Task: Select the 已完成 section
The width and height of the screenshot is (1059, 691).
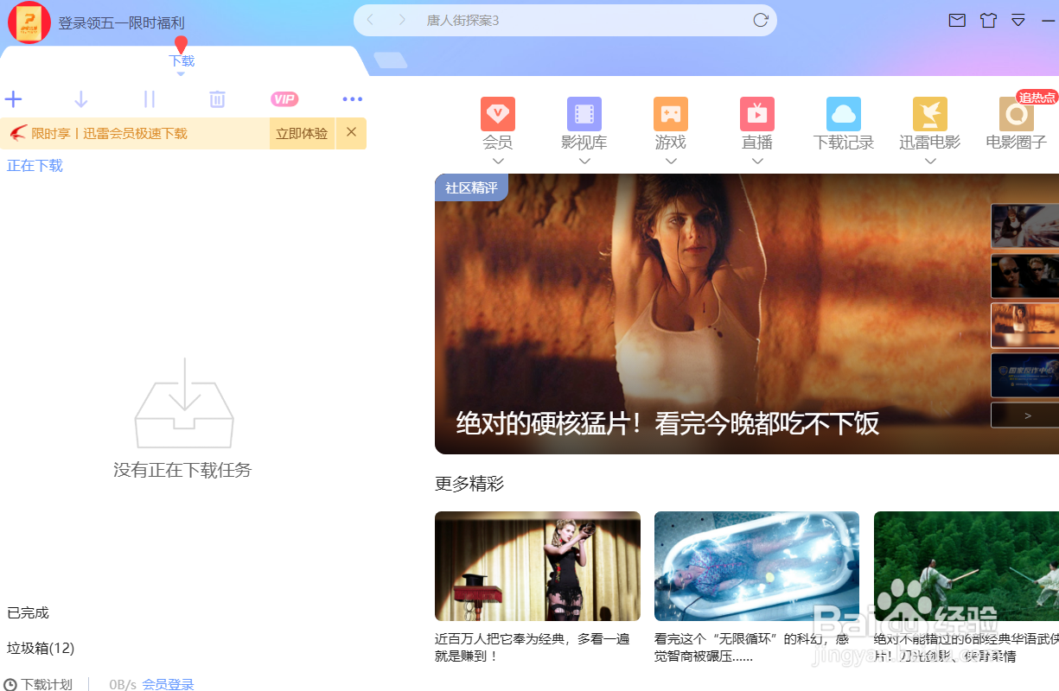Action: pyautogui.click(x=28, y=612)
